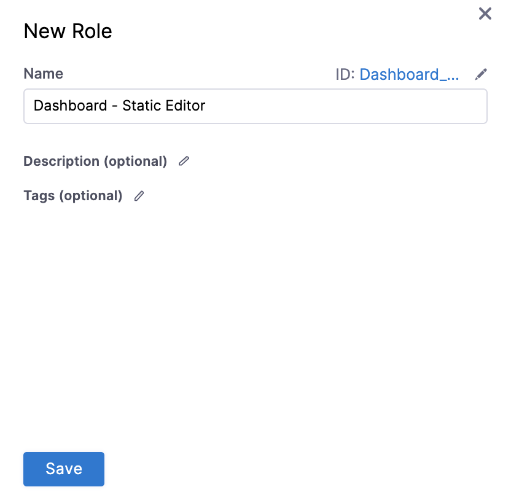Click the pencil icon beside the role ID
Viewport: 511px width, 495px height.
481,74
